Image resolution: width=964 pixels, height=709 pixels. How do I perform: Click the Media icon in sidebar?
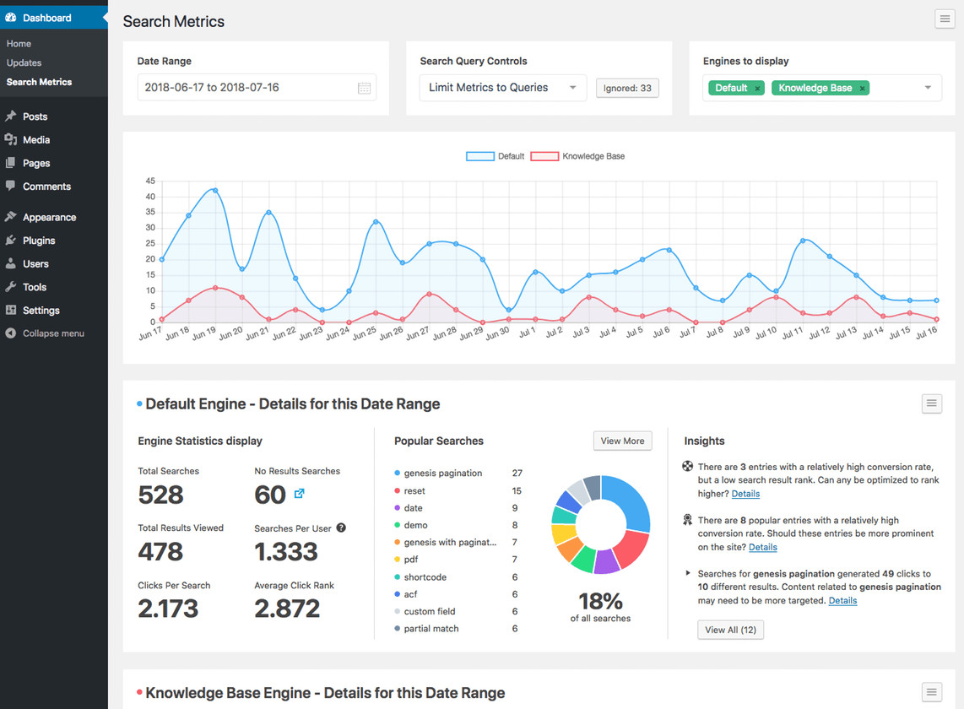(10, 139)
